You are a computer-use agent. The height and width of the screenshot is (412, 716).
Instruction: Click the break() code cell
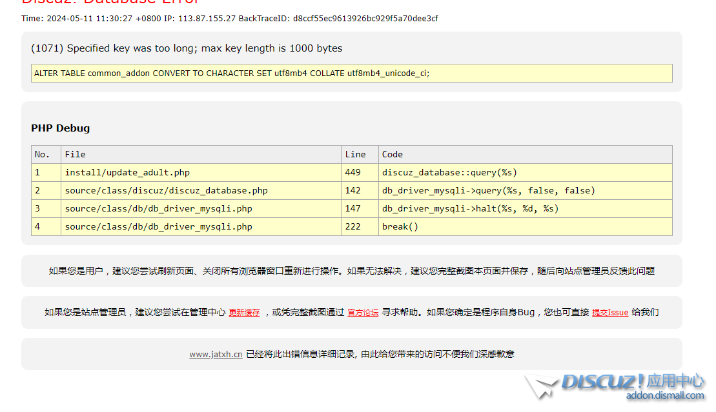[400, 227]
